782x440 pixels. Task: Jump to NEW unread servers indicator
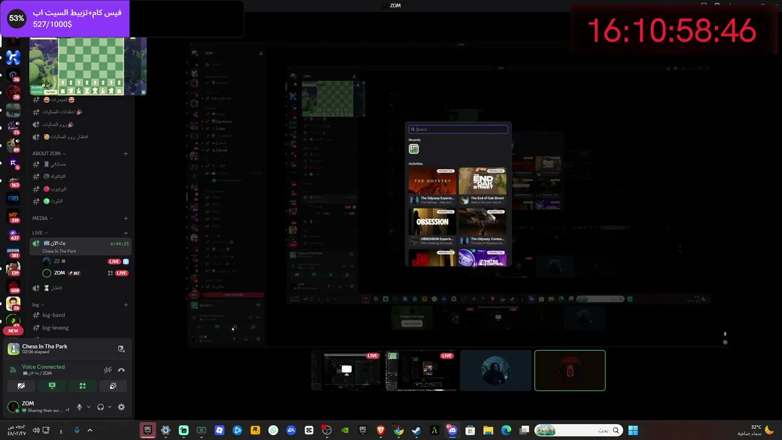pos(13,331)
